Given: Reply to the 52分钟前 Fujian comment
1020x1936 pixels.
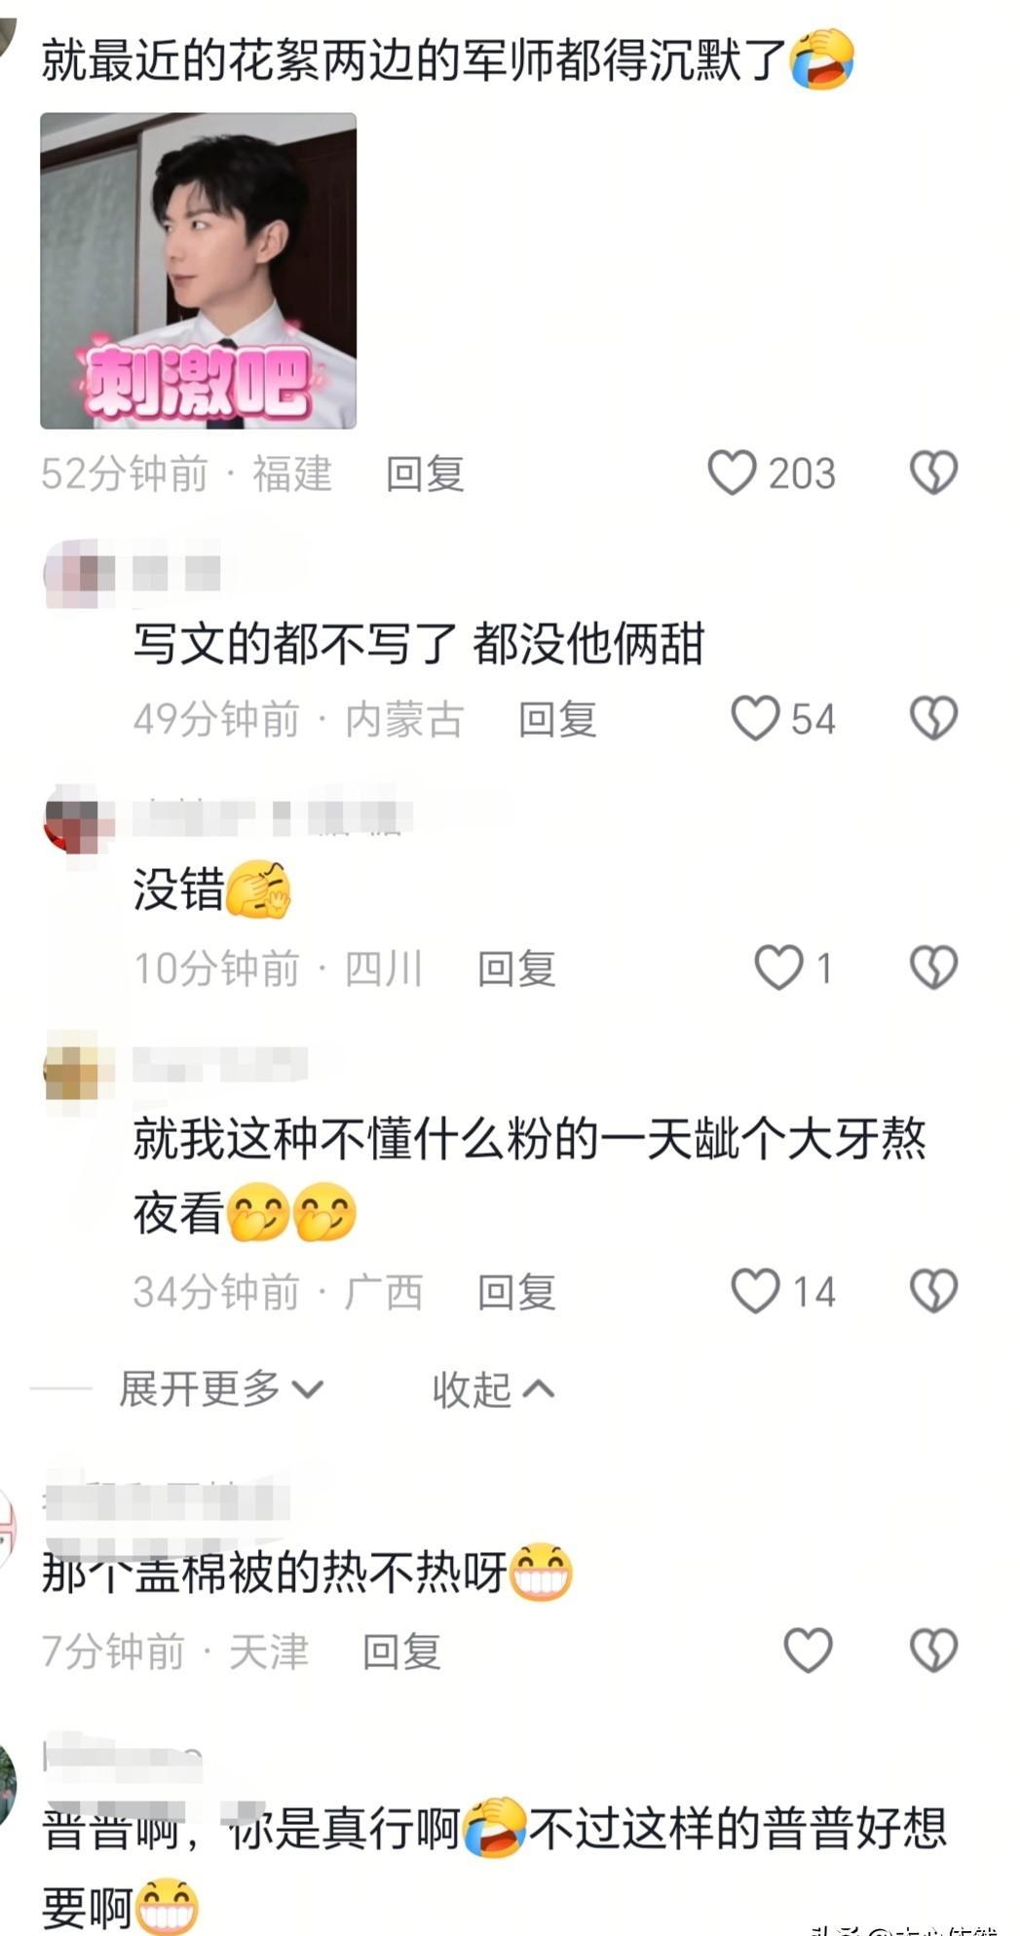Looking at the screenshot, I should point(425,474).
